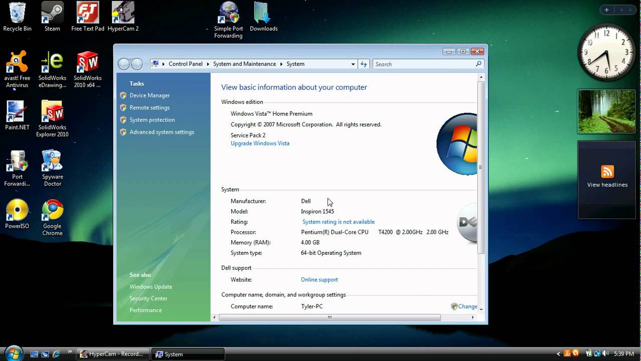Click the refresh button beside address bar
The image size is (641, 361).
click(364, 64)
